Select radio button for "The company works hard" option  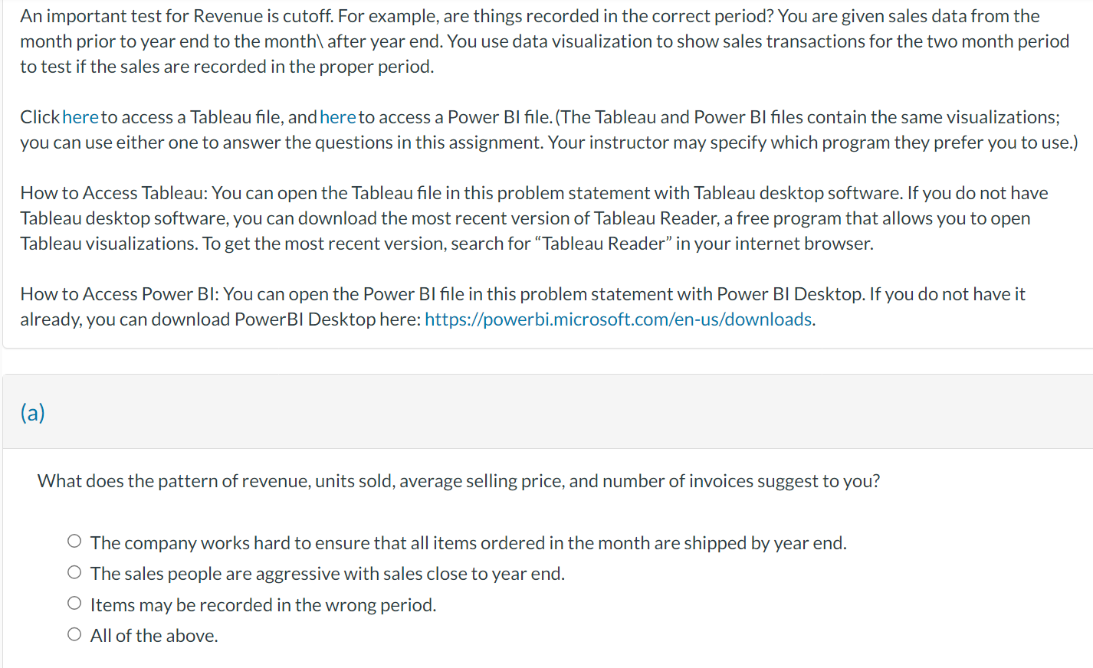pos(74,542)
